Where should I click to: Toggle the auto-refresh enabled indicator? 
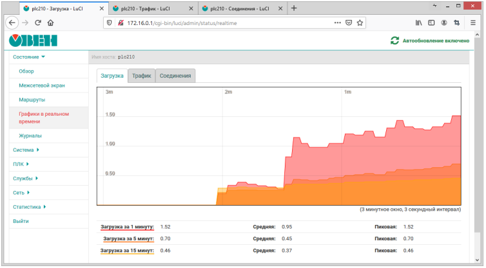(x=429, y=40)
